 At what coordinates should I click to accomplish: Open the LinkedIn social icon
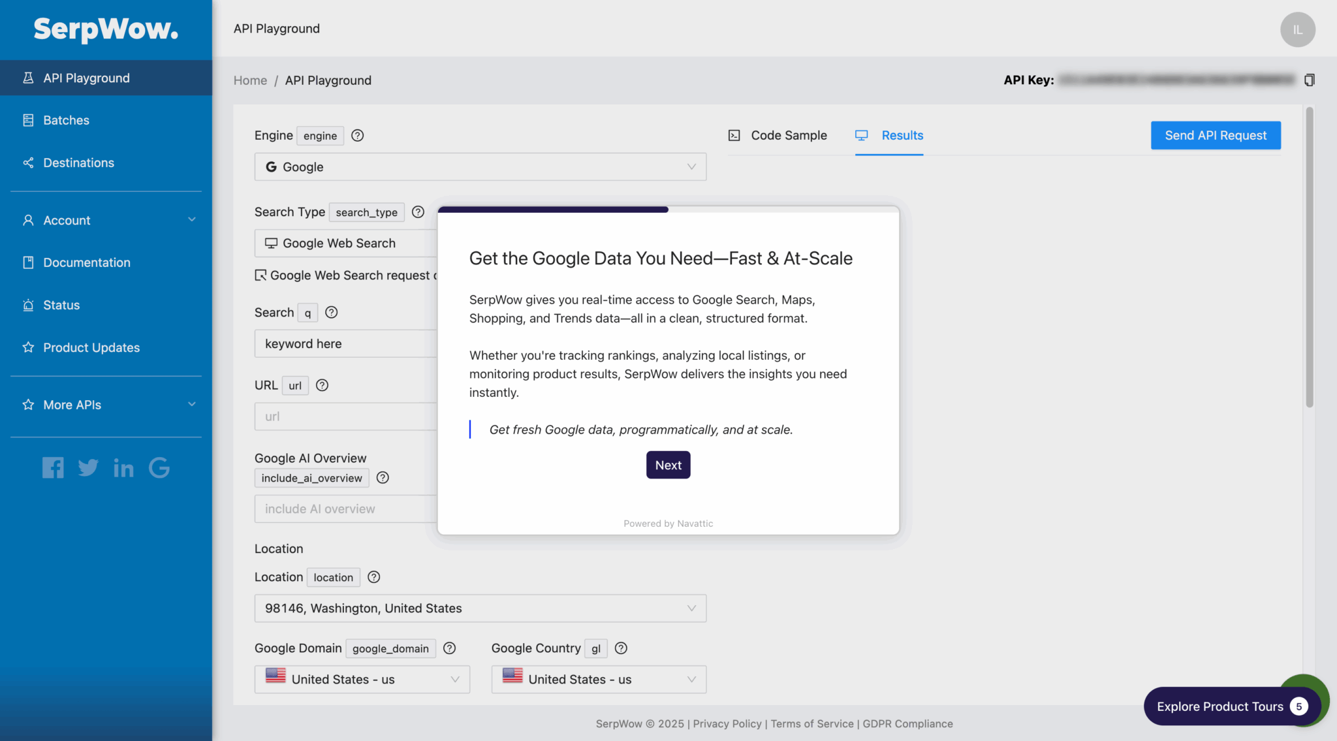coord(123,468)
